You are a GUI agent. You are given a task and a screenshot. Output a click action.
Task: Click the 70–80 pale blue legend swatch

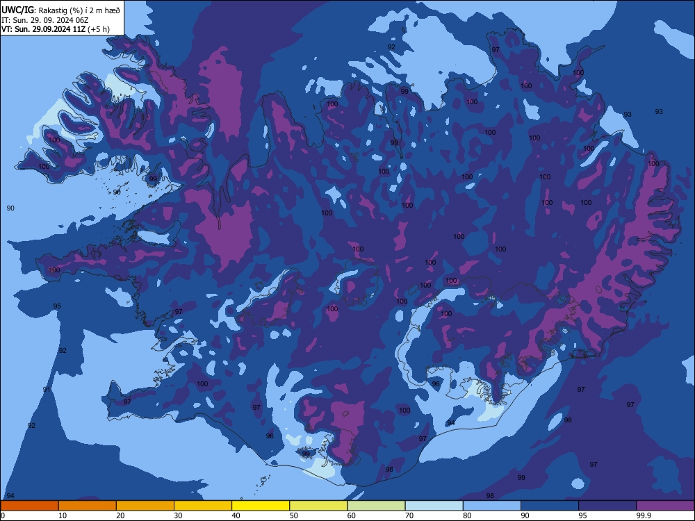[434, 506]
